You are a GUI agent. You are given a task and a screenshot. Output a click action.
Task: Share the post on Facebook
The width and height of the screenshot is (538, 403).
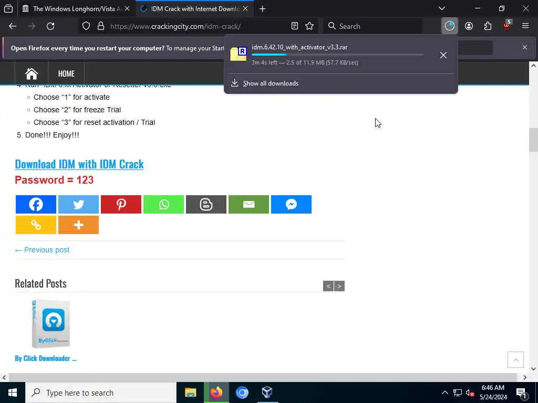(x=36, y=205)
